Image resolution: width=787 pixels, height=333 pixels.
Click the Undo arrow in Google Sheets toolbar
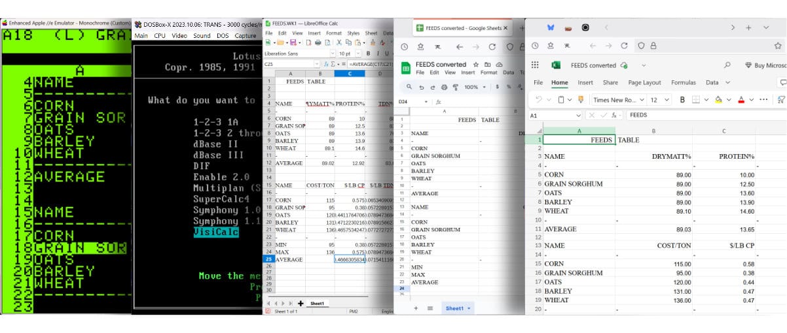(420, 87)
